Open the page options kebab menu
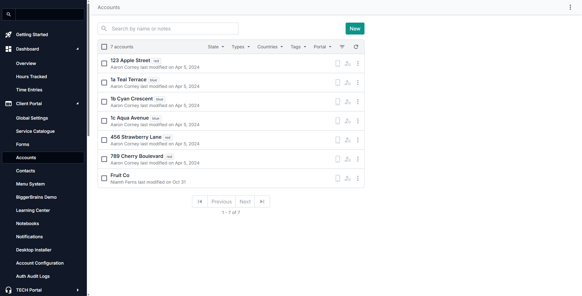Viewport: 582px width, 296px height. [570, 7]
